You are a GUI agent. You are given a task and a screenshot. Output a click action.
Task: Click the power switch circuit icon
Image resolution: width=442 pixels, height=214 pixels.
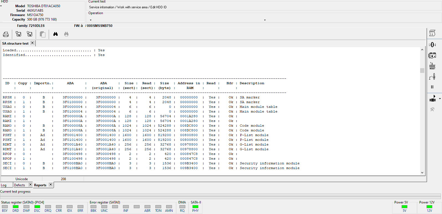point(432,77)
